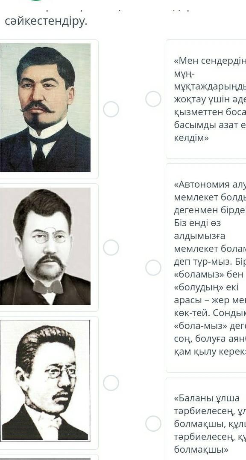Screen dimensions: 246x460
Task: Click the final «болмақшы» line
Action: tap(201, 449)
